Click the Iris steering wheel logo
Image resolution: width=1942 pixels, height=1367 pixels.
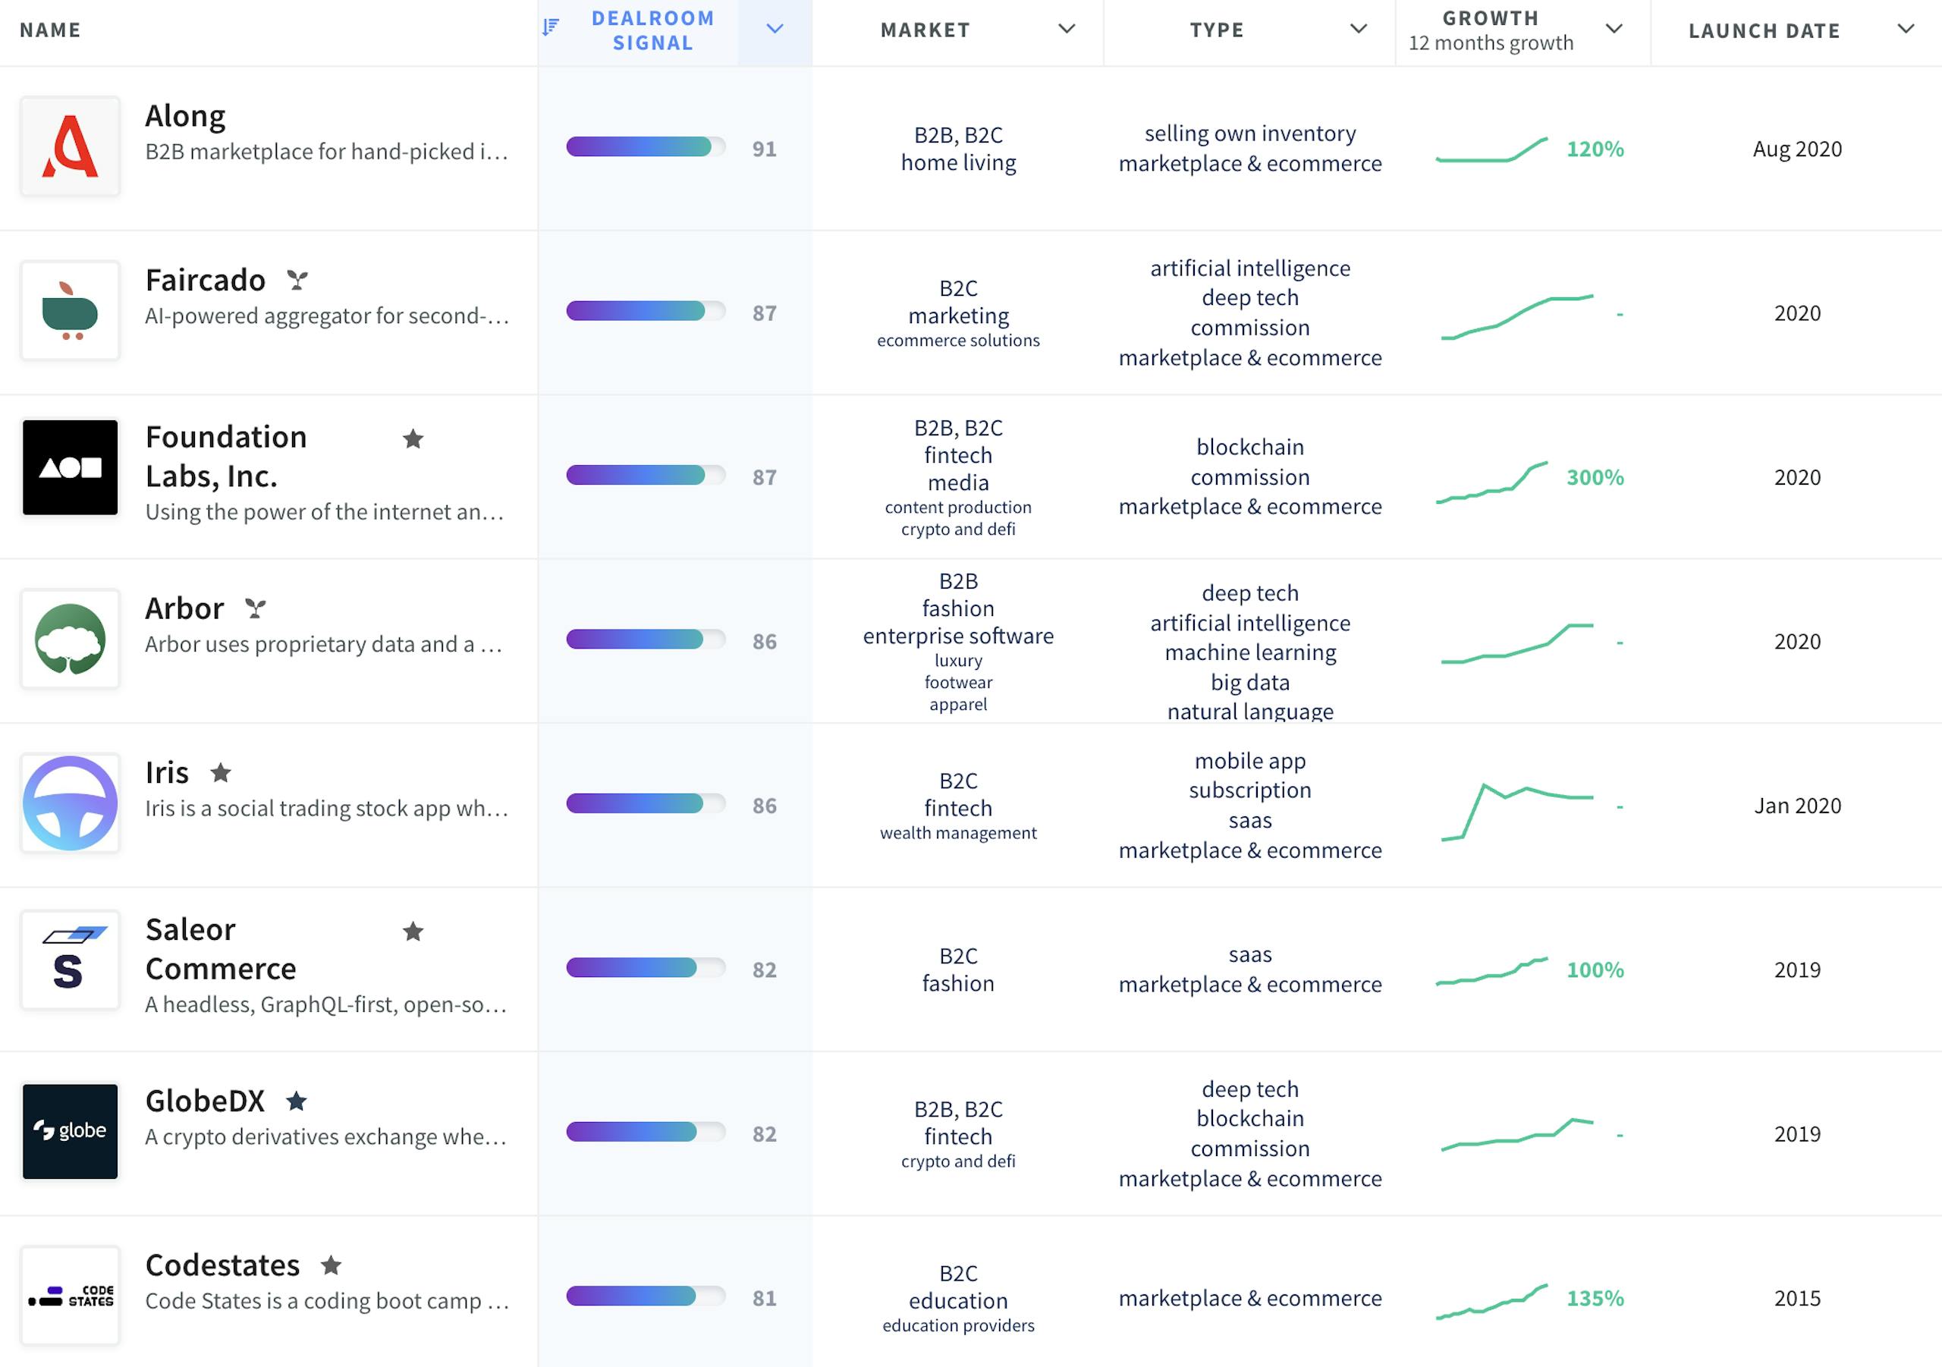(x=71, y=803)
